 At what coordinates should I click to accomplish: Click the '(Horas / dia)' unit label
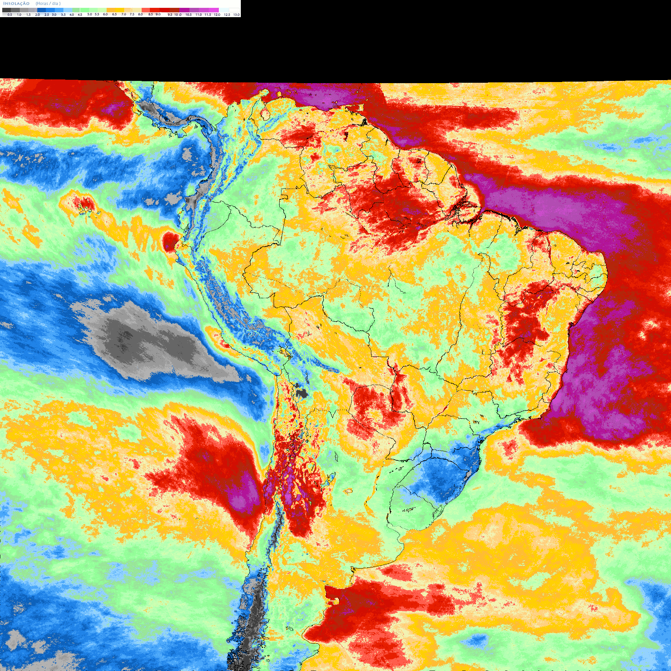click(48, 3)
